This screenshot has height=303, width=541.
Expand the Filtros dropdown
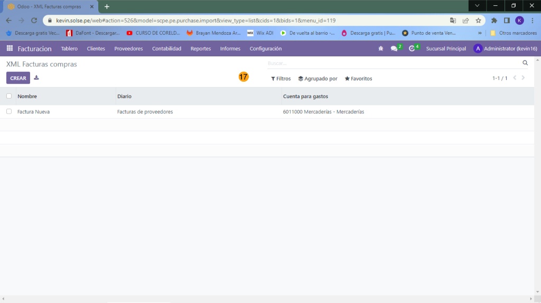pos(281,79)
